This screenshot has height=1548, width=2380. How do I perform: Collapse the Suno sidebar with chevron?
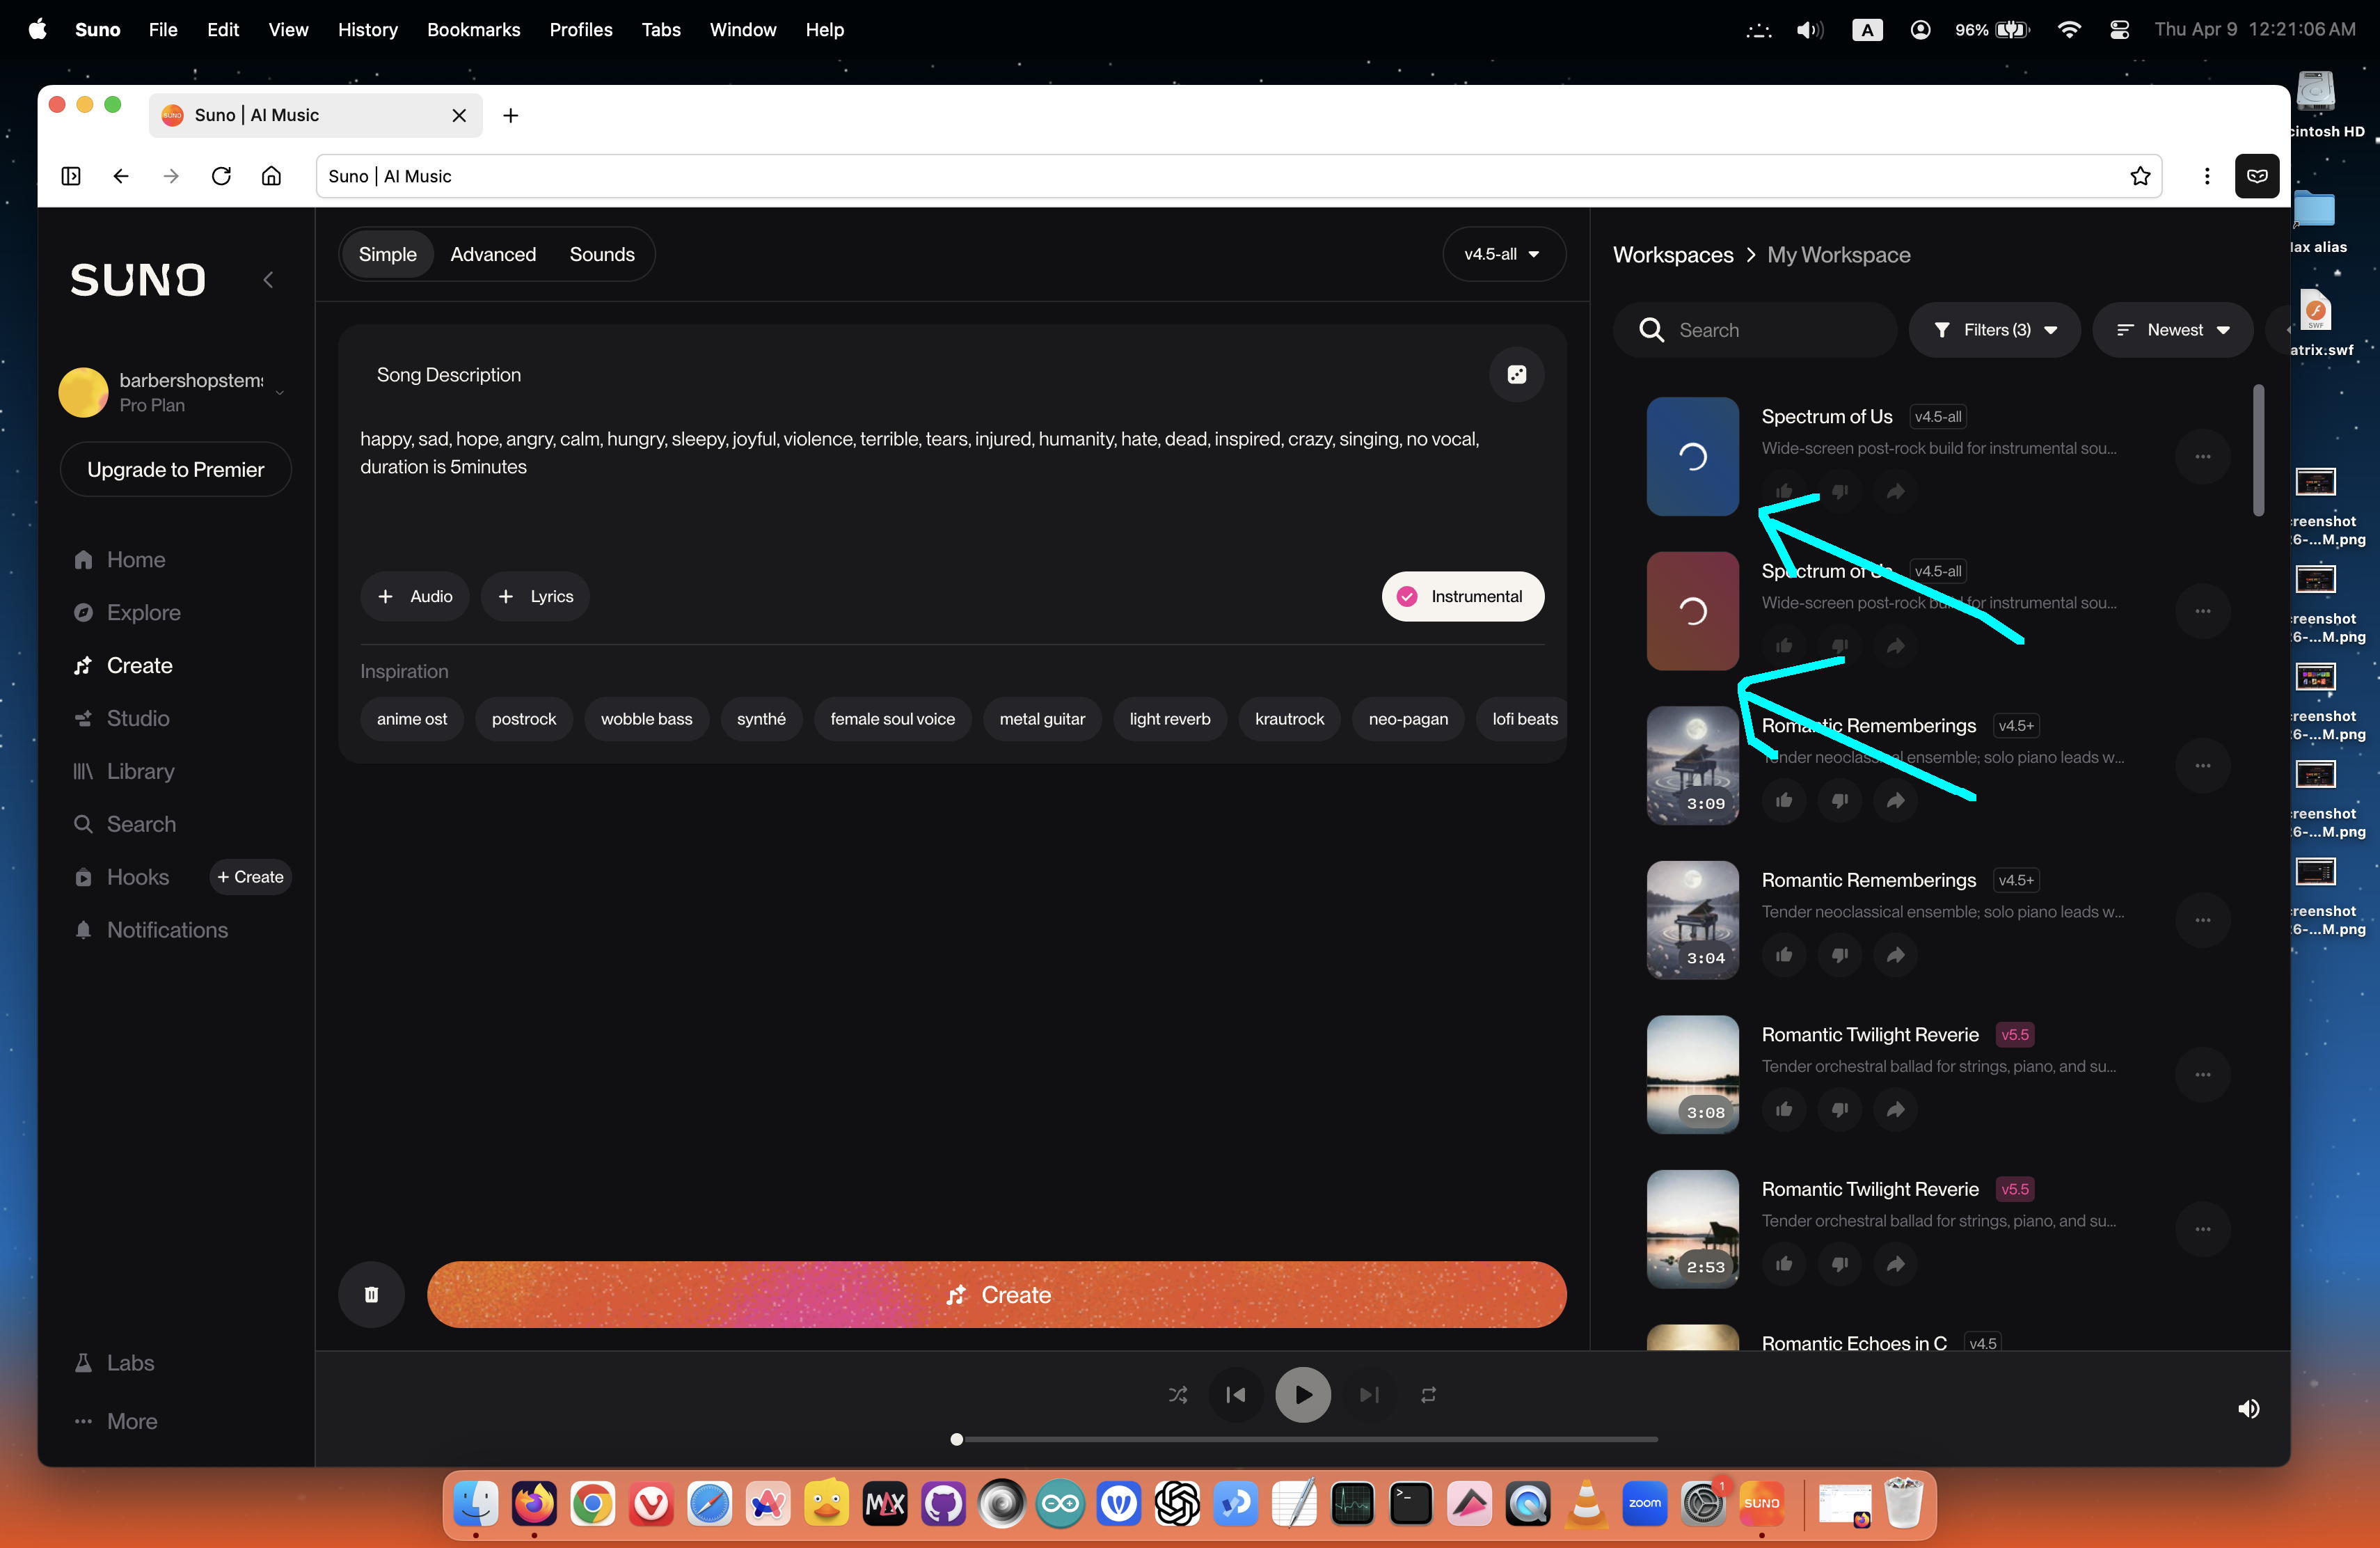coord(268,280)
